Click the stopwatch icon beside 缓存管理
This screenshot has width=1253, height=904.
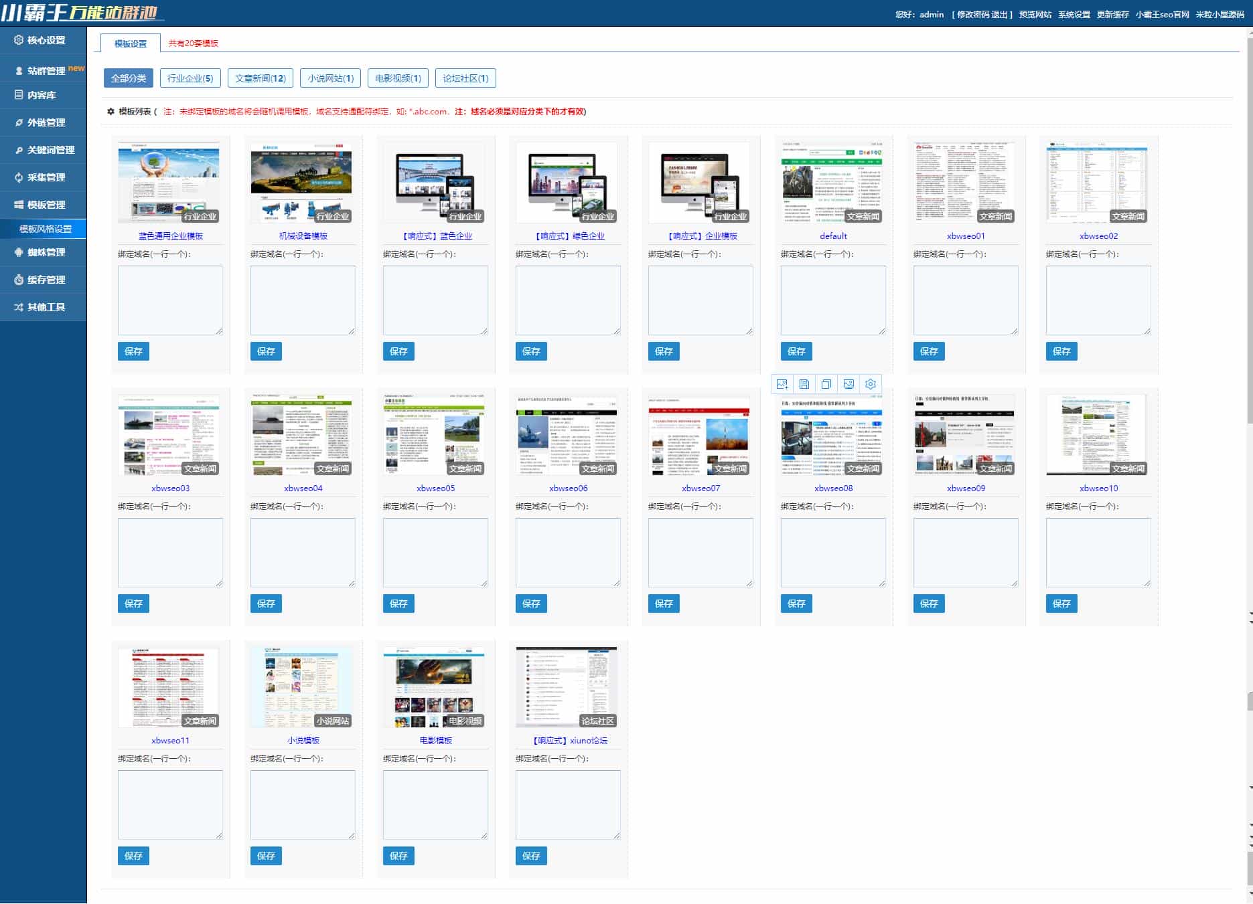(19, 280)
